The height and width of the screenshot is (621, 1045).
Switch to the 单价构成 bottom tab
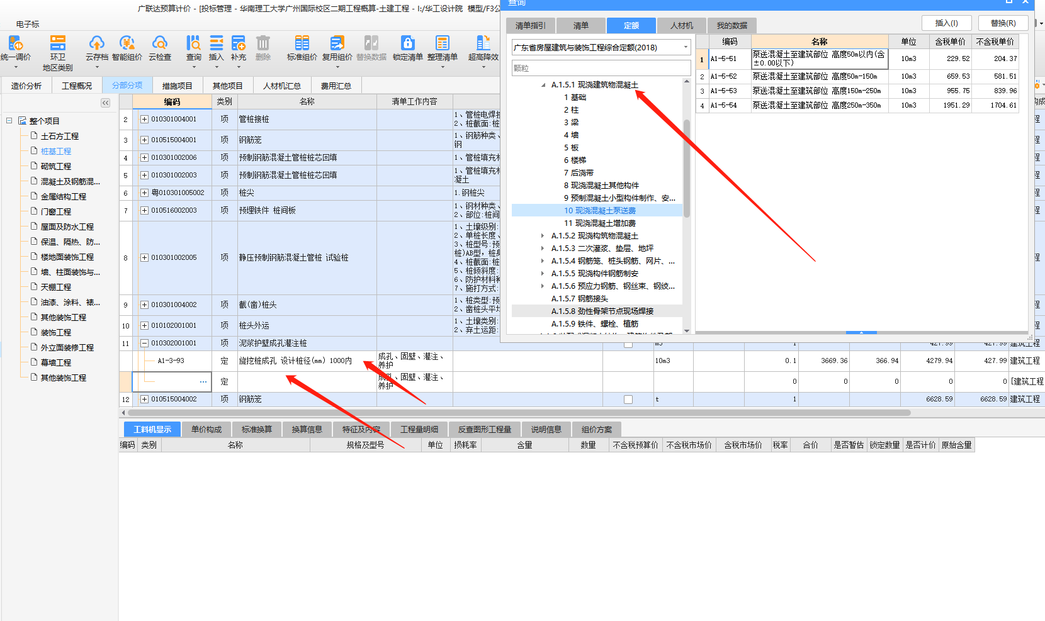pyautogui.click(x=206, y=429)
